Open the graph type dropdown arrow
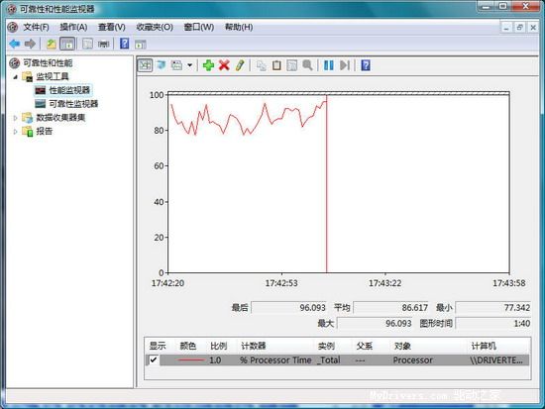This screenshot has width=545, height=409. point(190,65)
